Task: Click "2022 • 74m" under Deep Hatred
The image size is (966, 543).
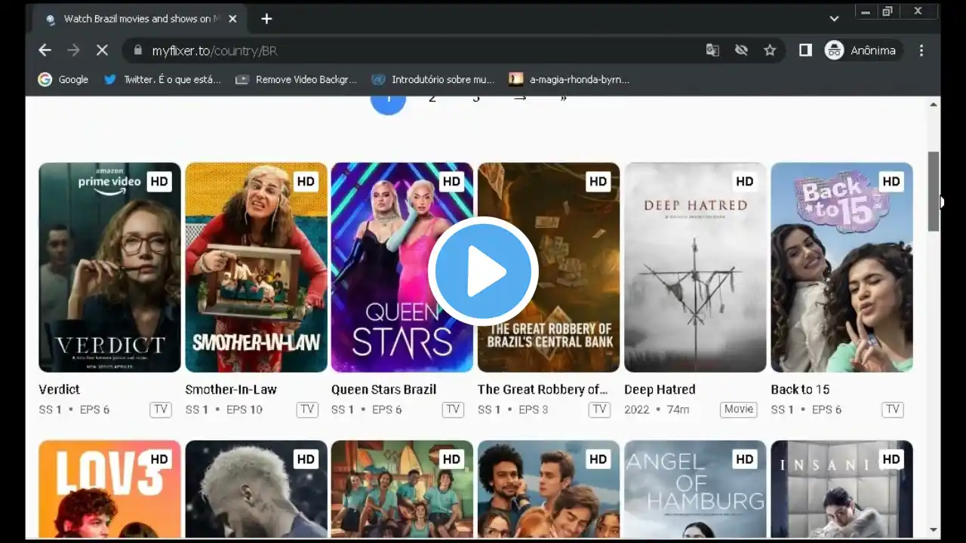Action: [657, 410]
